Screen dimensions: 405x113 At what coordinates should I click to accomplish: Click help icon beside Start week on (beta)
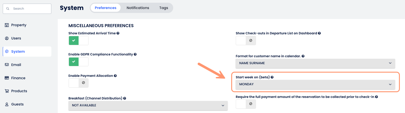(x=272, y=77)
